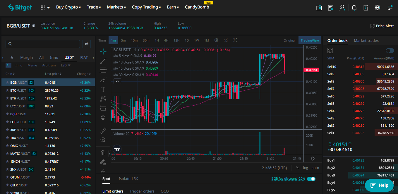Open the price scale settings gear

313,159
